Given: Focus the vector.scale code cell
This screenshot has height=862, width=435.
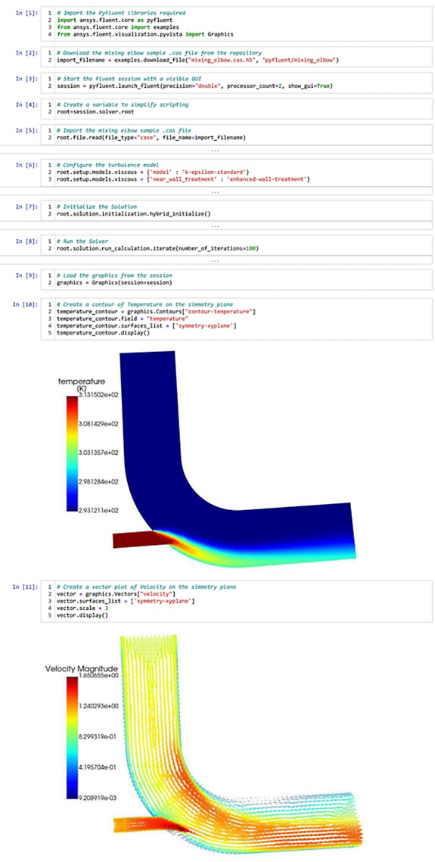Looking at the screenshot, I should 236,602.
